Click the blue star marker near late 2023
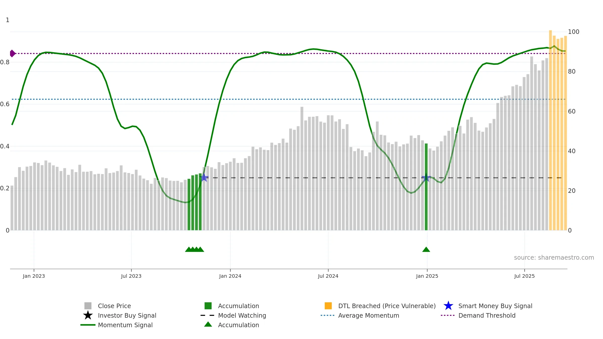The width and height of the screenshot is (603, 339). [204, 178]
